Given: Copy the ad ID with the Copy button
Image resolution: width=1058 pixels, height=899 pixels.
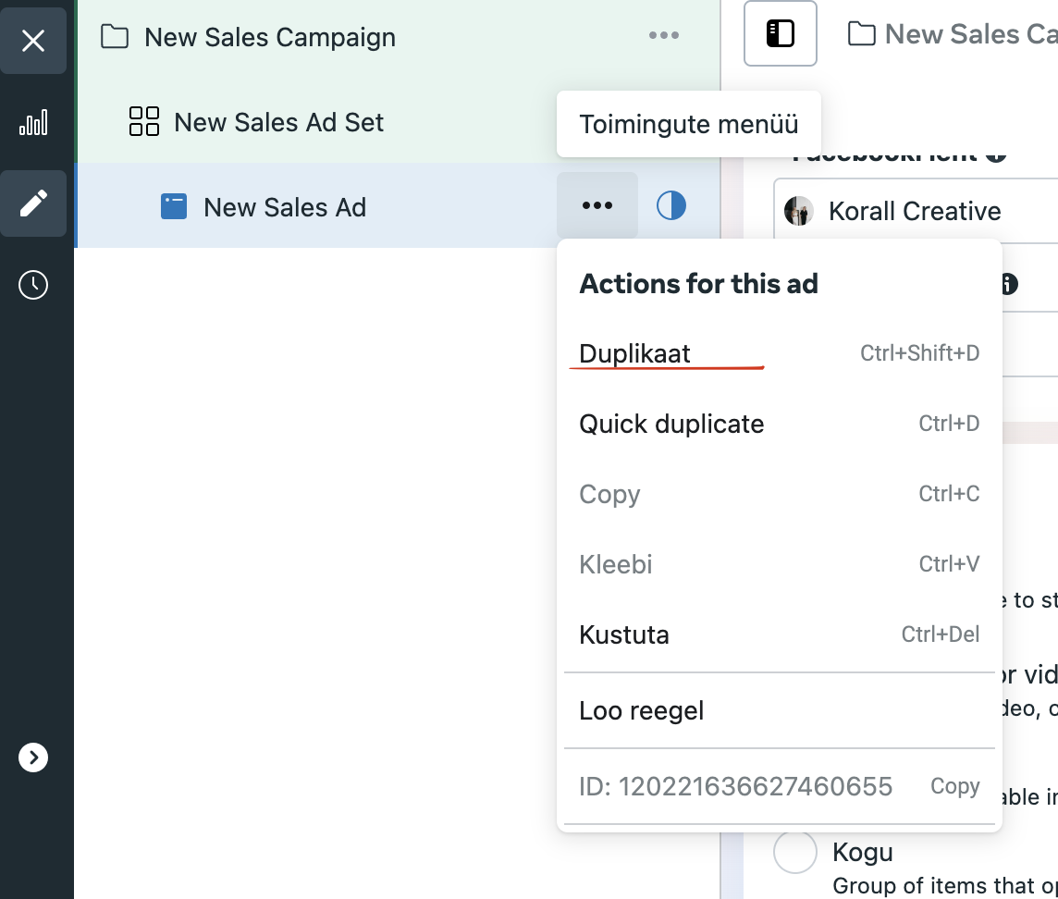Looking at the screenshot, I should coord(954,786).
